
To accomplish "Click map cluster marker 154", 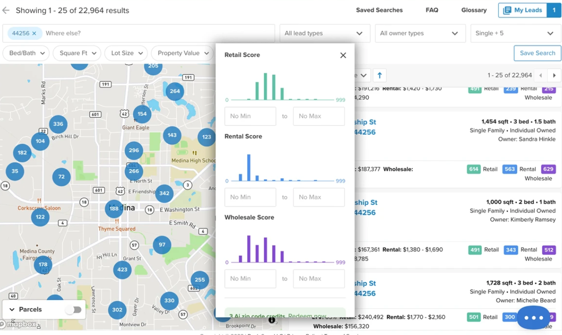I will [142, 114].
